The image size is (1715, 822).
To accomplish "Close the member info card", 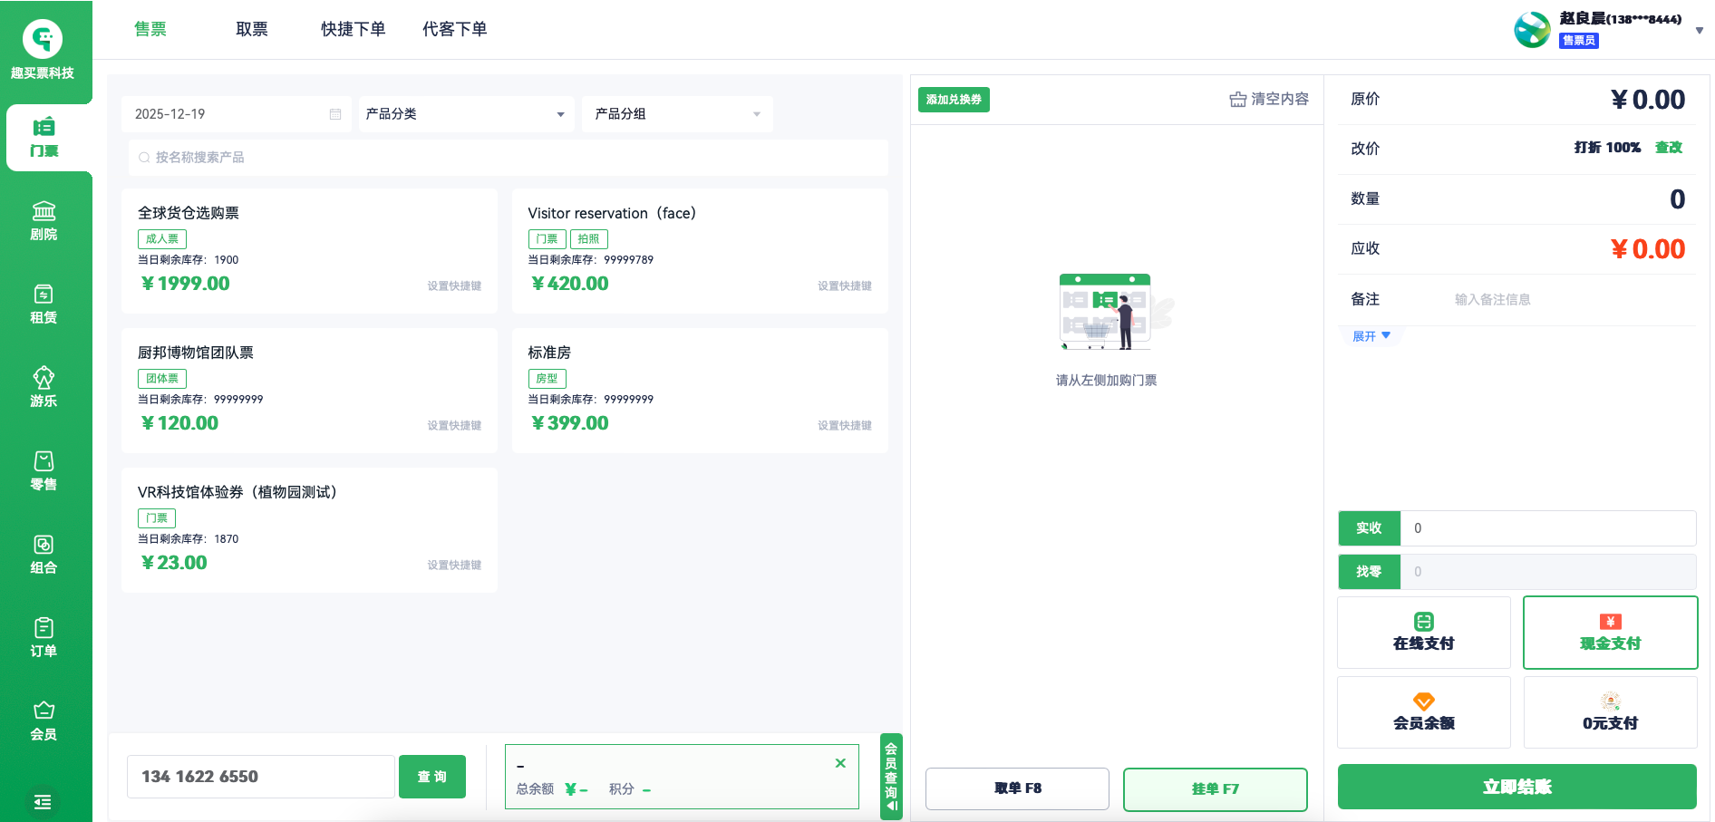I will click(x=840, y=763).
